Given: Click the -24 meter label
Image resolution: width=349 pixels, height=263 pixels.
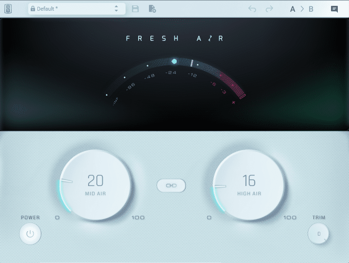Looking at the screenshot, I should coord(171,73).
